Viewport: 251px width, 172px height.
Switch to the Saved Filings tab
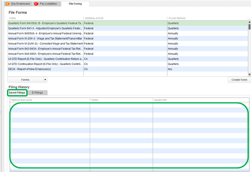coord(17,93)
